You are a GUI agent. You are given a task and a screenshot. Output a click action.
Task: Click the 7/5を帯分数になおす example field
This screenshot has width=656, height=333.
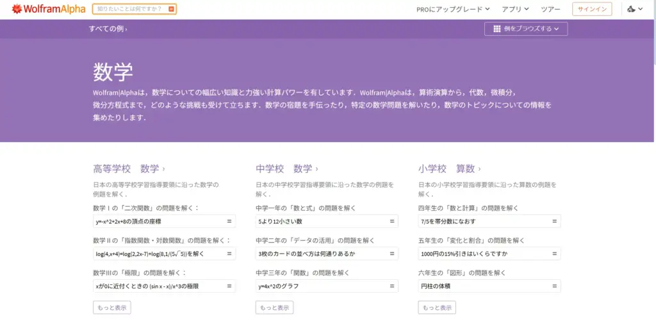[x=489, y=222]
